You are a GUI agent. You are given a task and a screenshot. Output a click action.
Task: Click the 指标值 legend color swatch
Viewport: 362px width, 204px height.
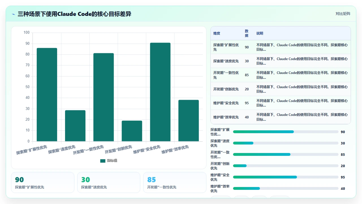click(x=103, y=161)
